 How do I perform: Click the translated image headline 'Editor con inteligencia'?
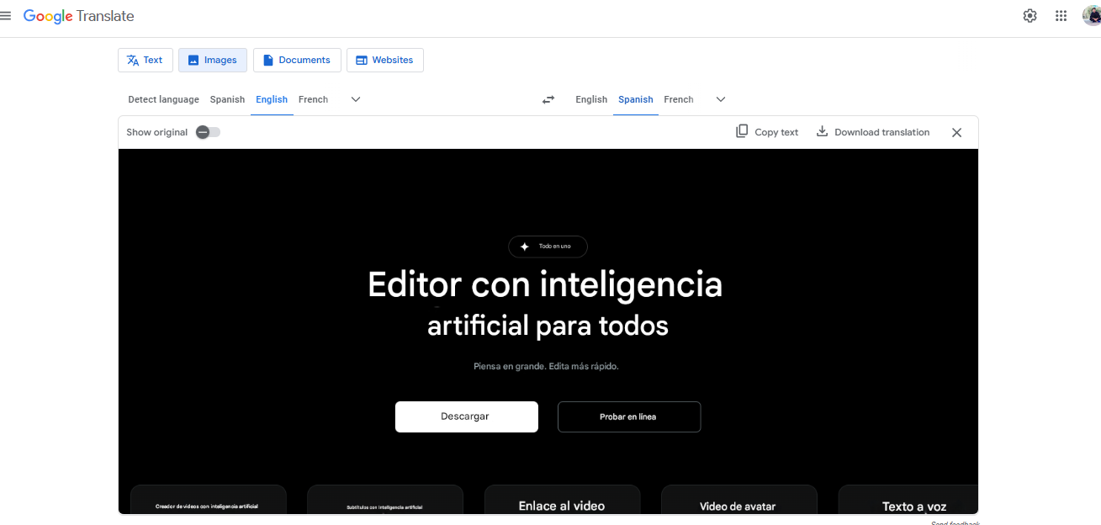pyautogui.click(x=545, y=284)
